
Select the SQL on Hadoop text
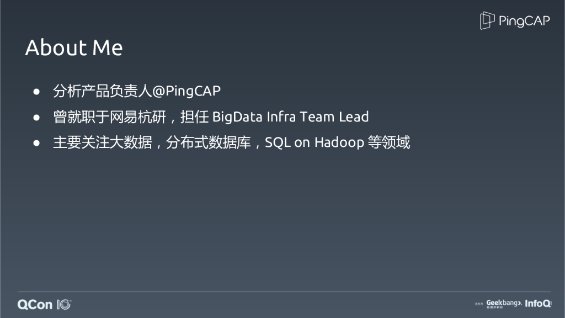(x=315, y=143)
